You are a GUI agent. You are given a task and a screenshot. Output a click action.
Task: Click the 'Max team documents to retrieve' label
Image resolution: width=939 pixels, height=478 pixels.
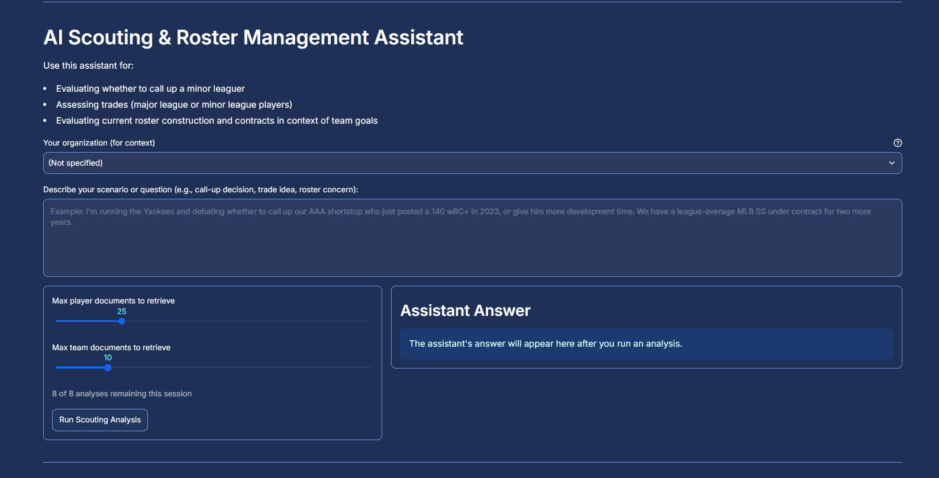coord(111,348)
